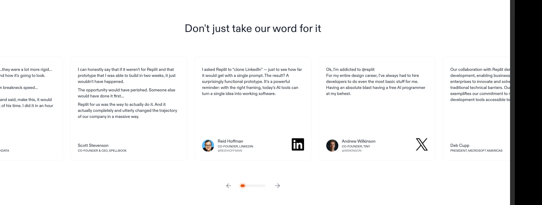The image size is (542, 205).
Task: Click the name Deb Cupp
Action: [x=460, y=145]
